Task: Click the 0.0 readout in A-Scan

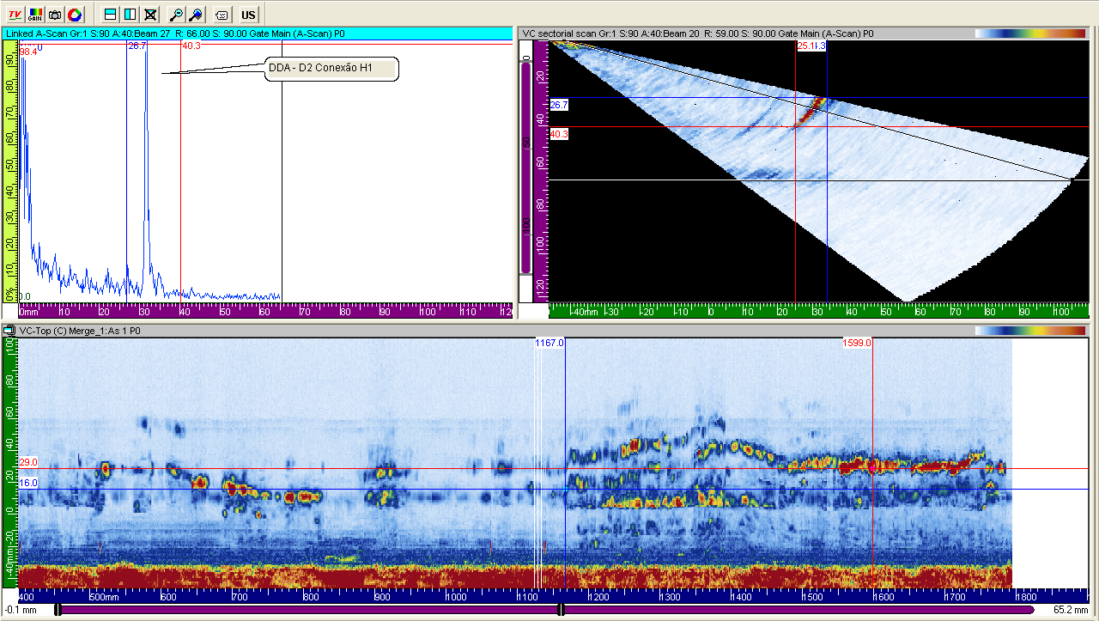Action: click(26, 296)
